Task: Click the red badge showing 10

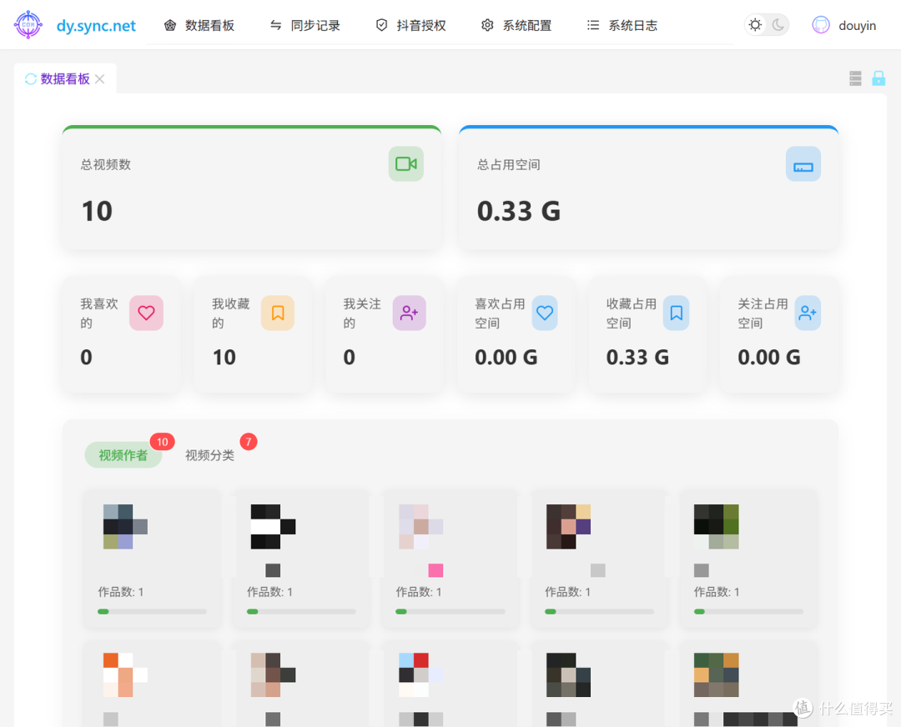Action: (163, 442)
